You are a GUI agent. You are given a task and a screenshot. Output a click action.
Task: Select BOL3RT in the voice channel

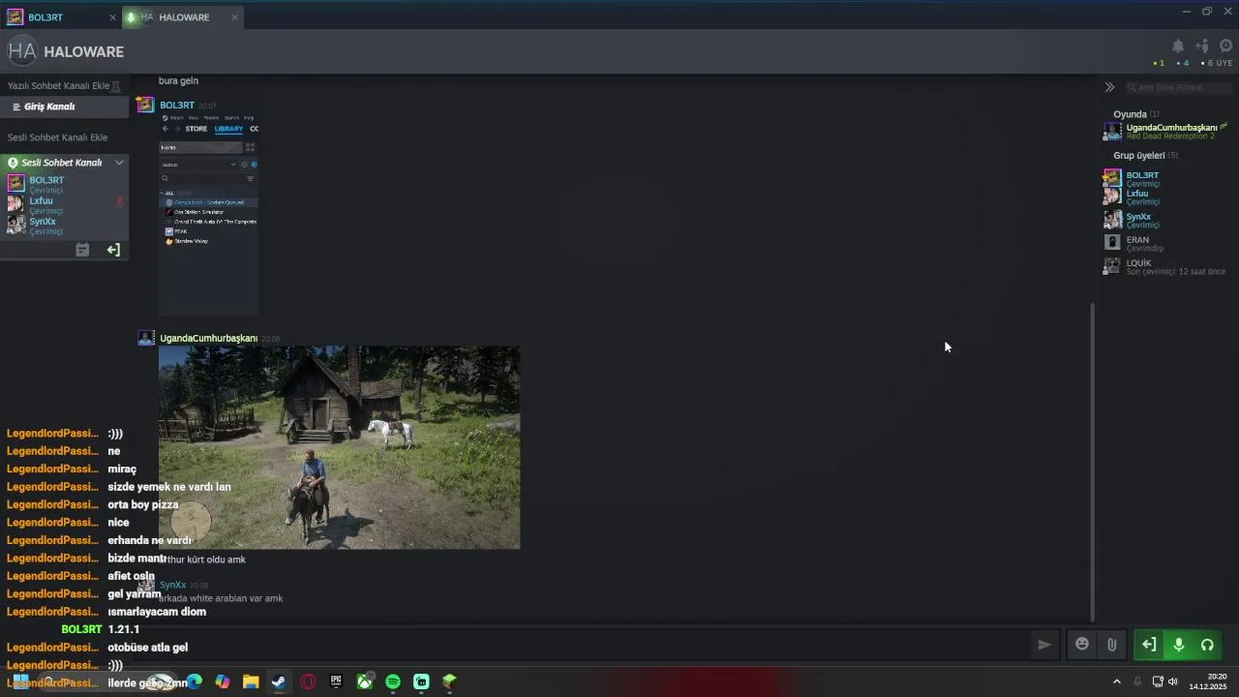[45, 180]
